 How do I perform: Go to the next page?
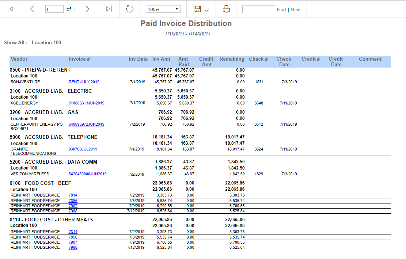pyautogui.click(x=87, y=9)
